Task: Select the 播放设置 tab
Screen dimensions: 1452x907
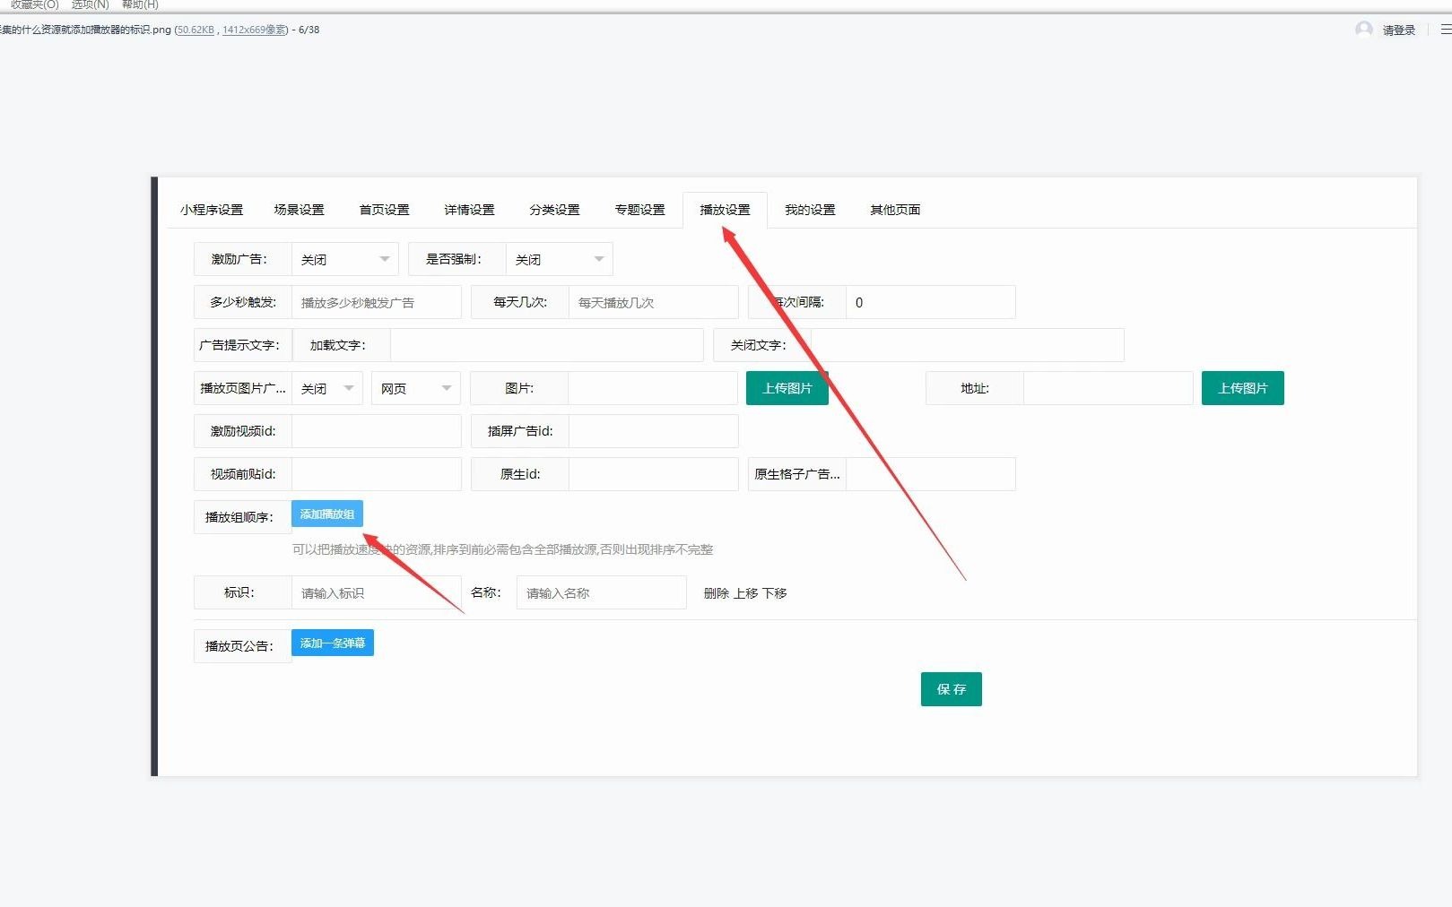Action: click(x=725, y=210)
